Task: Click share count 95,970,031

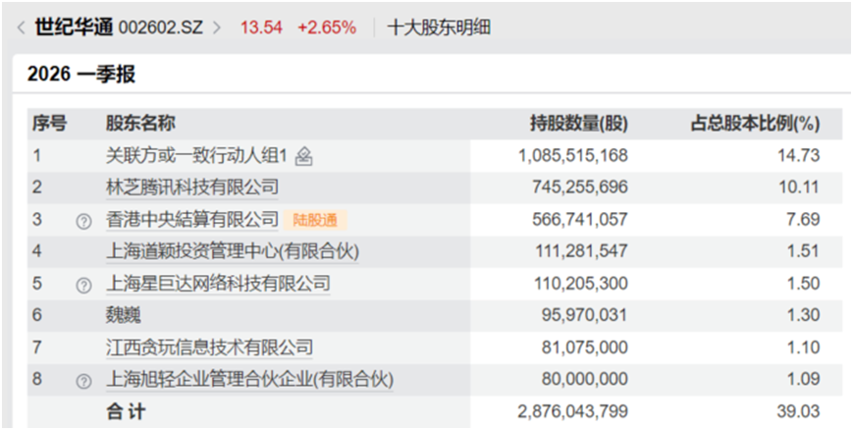Action: 584,316
